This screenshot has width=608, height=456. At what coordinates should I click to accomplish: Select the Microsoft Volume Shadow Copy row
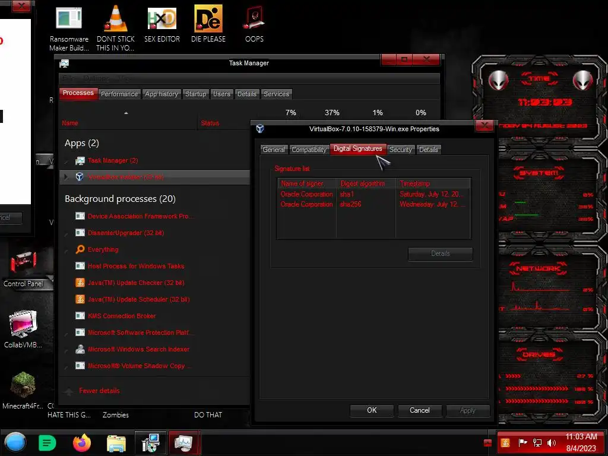154,366
